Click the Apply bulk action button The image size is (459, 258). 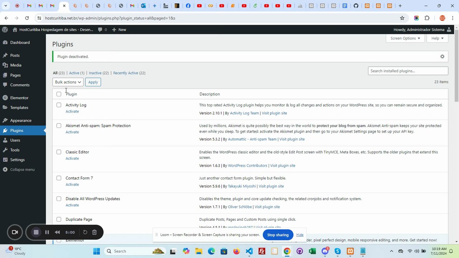tap(93, 82)
